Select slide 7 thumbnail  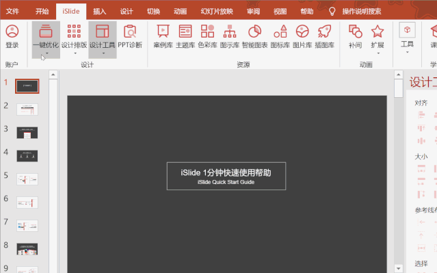click(x=27, y=226)
